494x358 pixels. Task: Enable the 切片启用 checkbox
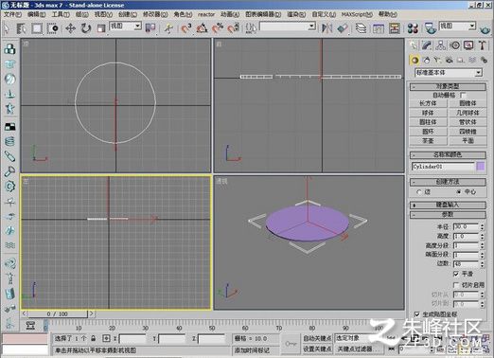coord(456,285)
